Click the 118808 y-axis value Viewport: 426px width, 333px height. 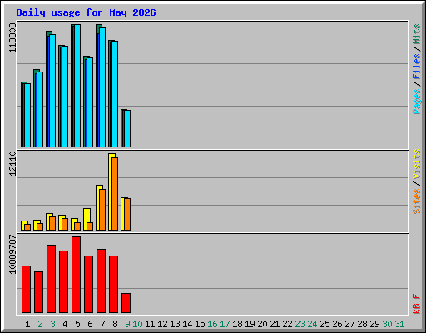click(x=12, y=38)
